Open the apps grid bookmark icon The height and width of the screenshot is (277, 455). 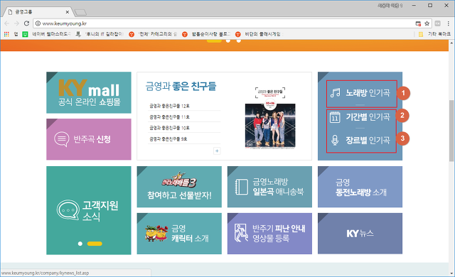(x=6, y=34)
